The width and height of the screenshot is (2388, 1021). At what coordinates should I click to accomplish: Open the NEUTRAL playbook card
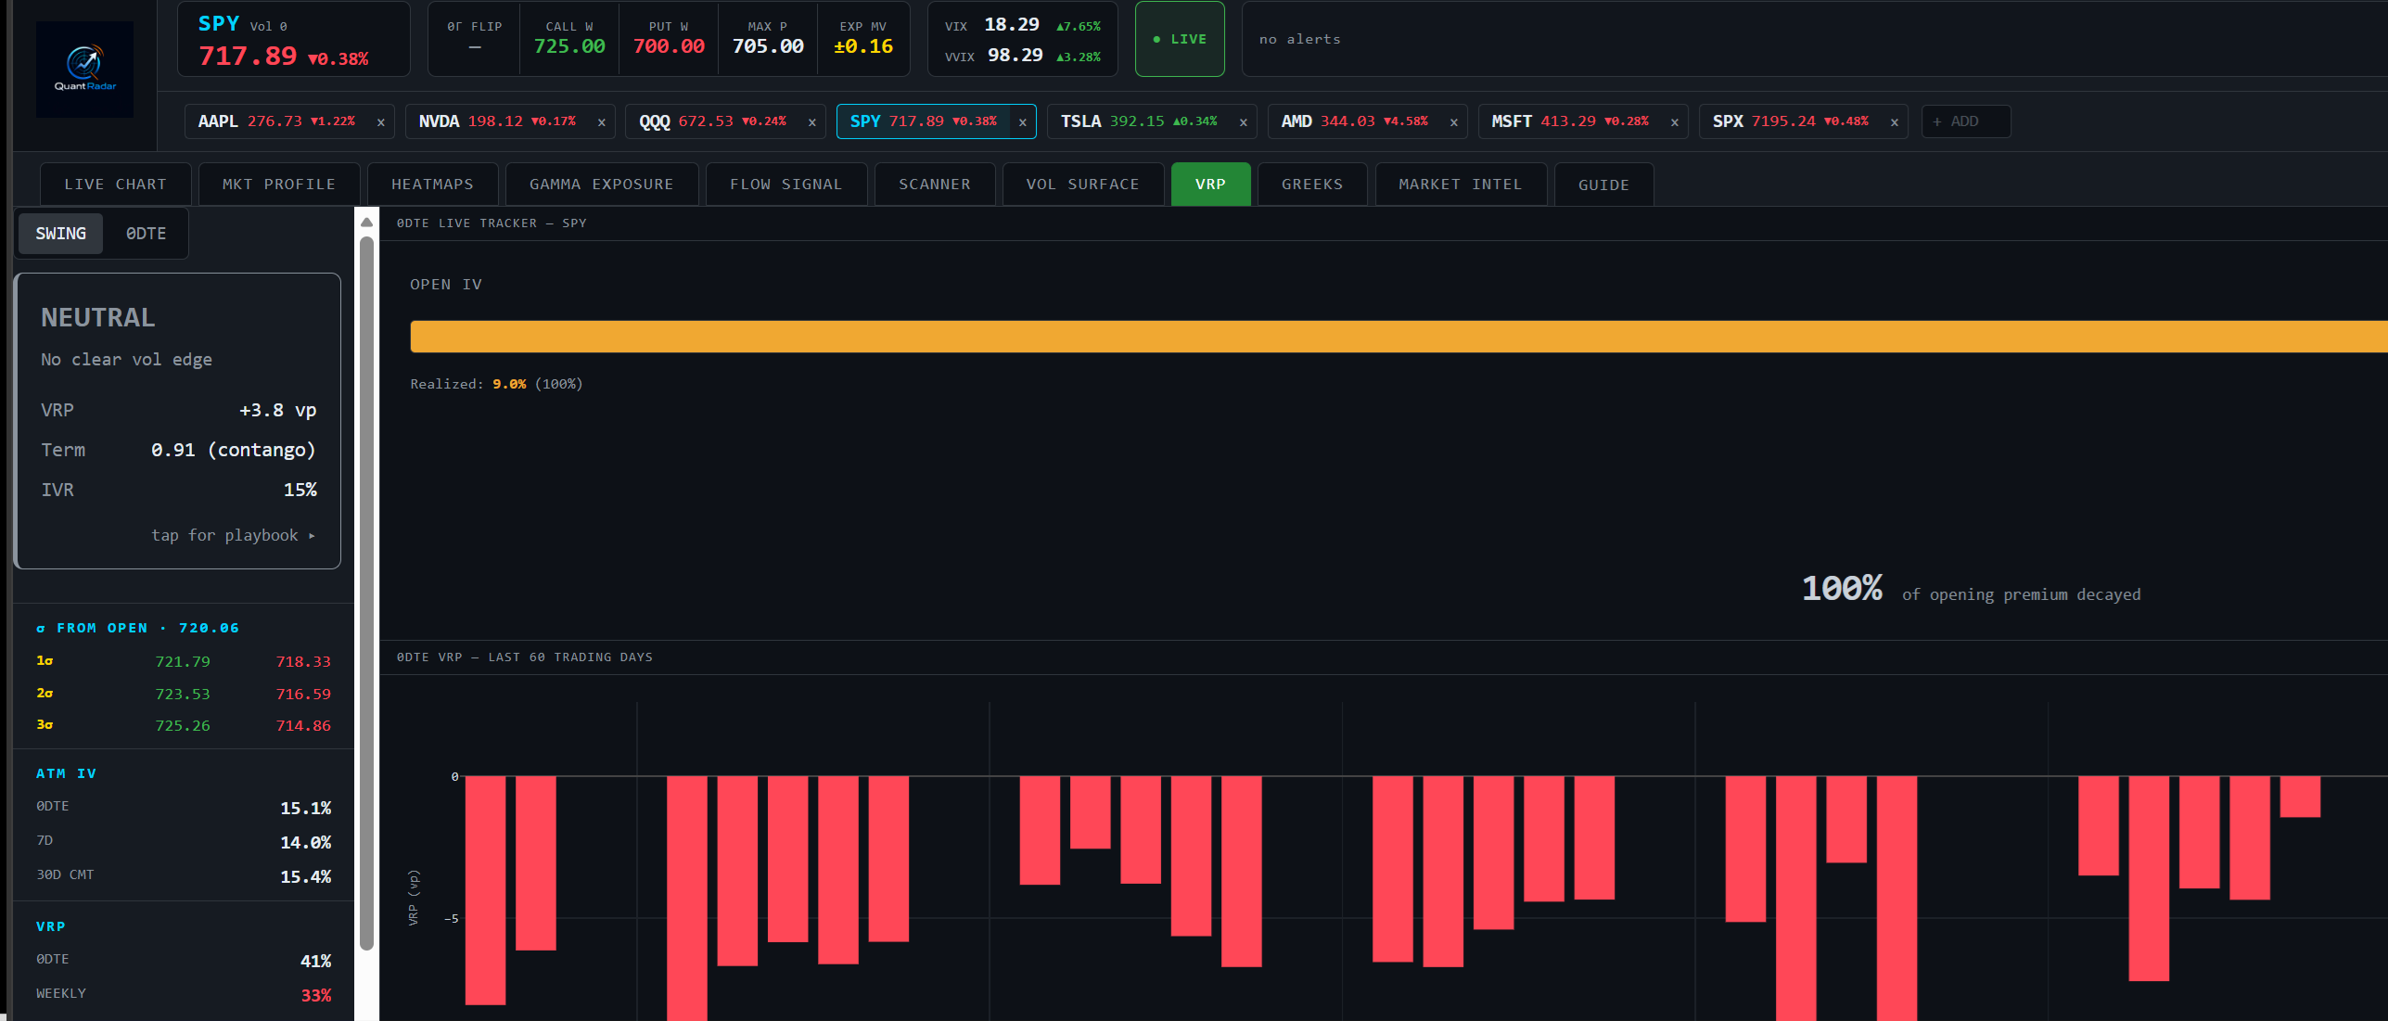pyautogui.click(x=178, y=421)
